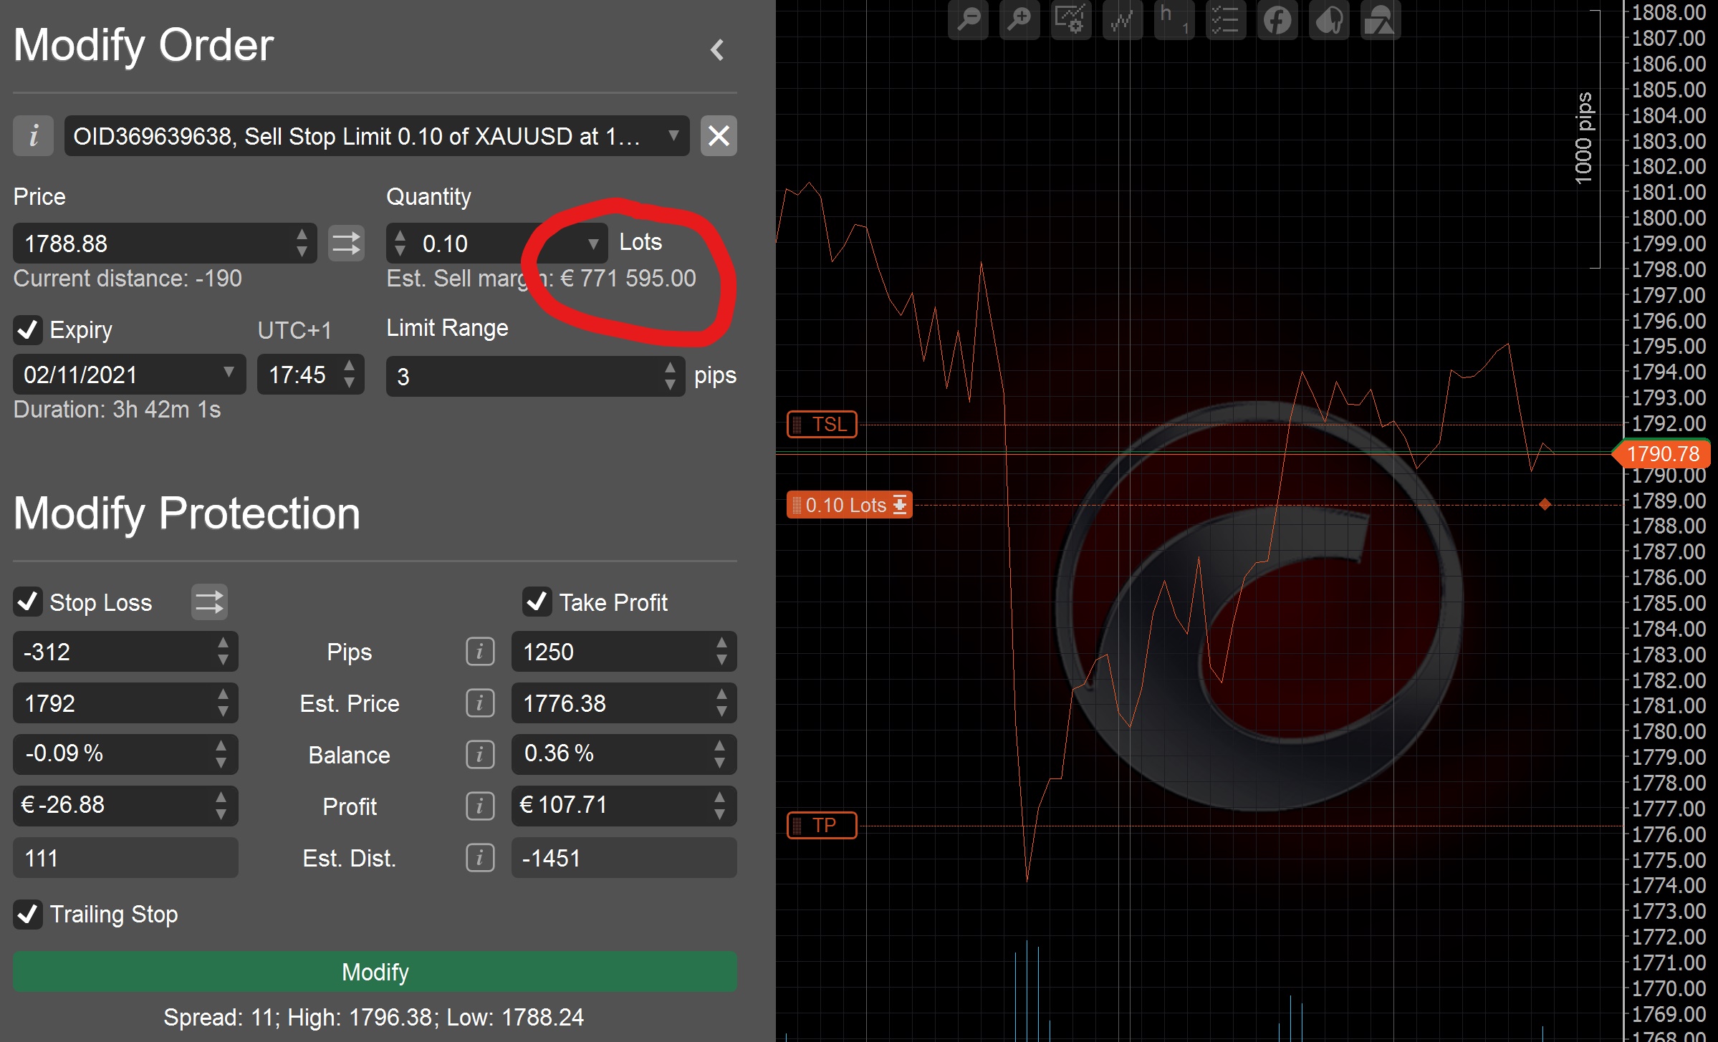Clear the selected order with X button

[719, 135]
